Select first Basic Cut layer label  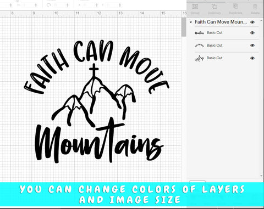click(x=215, y=32)
